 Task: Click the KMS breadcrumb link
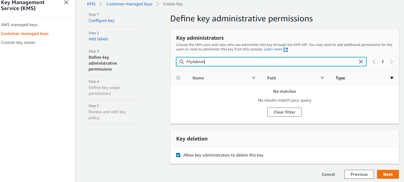tap(91, 4)
